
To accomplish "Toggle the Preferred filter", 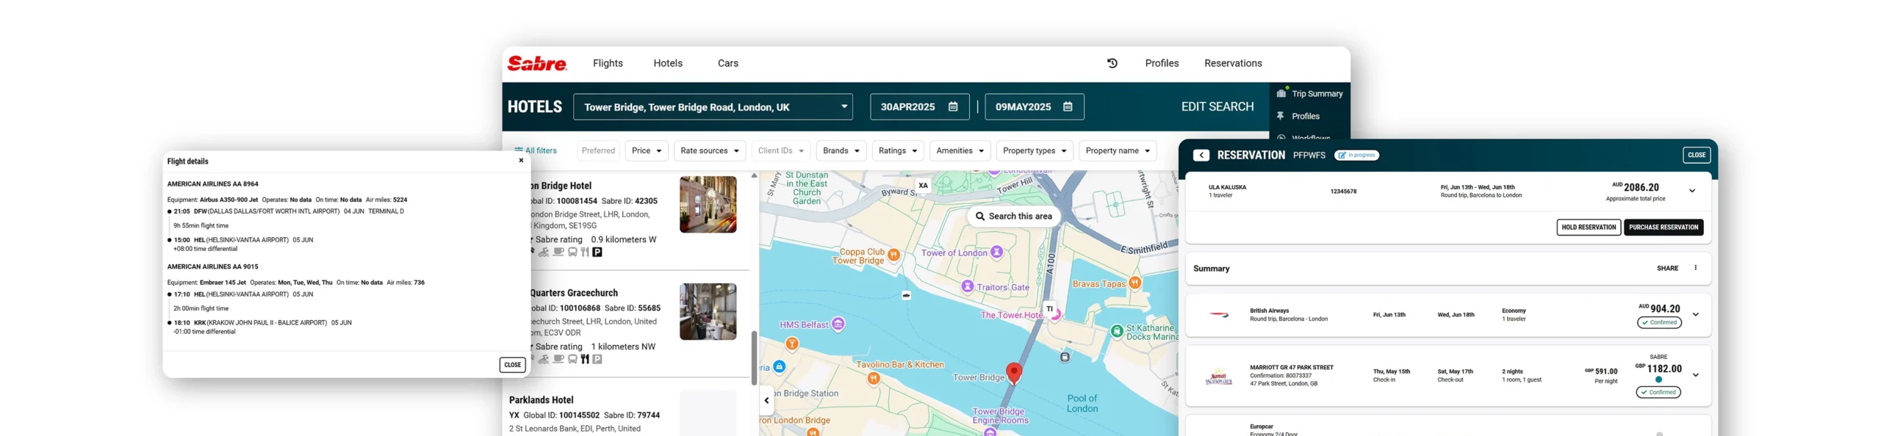I will (x=597, y=150).
